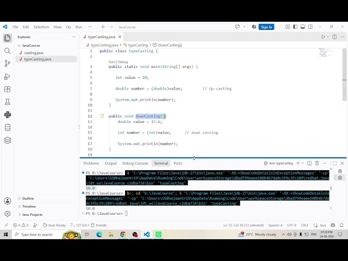The width and height of the screenshot is (348, 261).
Task: Click the Windows Start button
Action: click(6, 234)
